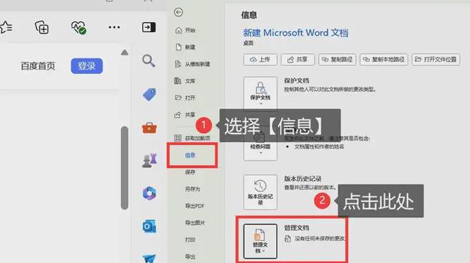
Task: Click the blue 登录 button in browser
Action: [87, 66]
